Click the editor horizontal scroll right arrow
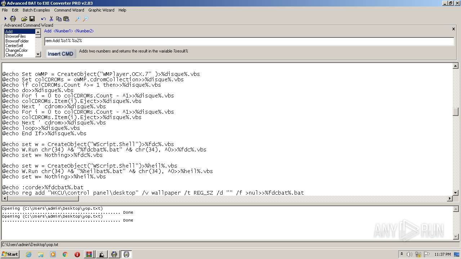461x259 pixels. [449, 198]
